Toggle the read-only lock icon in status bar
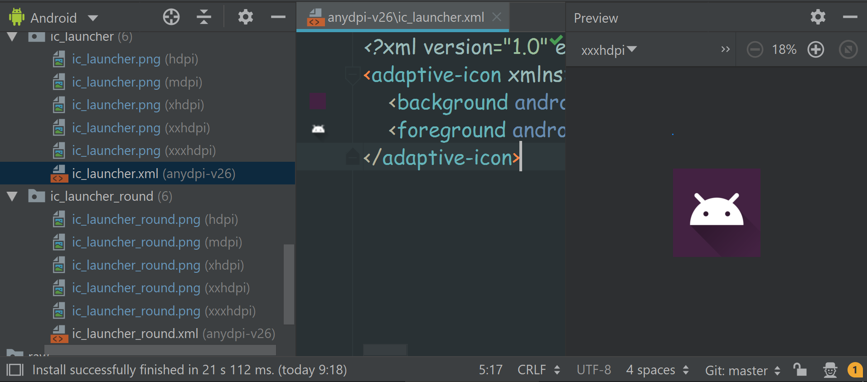Image resolution: width=867 pixels, height=382 pixels. pyautogui.click(x=800, y=370)
